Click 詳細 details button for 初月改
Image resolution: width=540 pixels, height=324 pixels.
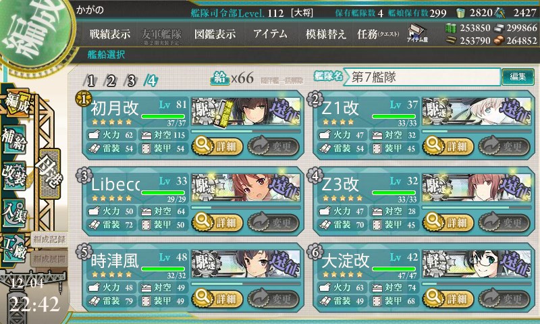coord(217,146)
